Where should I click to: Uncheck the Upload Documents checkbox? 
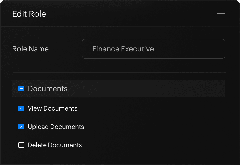point(21,127)
